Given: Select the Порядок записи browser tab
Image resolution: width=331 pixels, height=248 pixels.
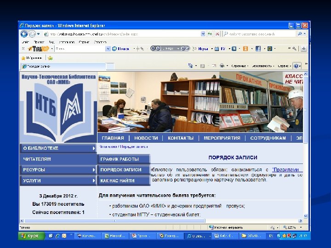Looking at the screenshot, I should point(63,66).
